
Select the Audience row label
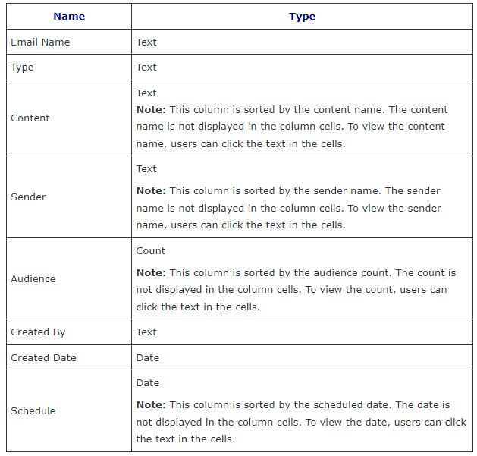(33, 279)
